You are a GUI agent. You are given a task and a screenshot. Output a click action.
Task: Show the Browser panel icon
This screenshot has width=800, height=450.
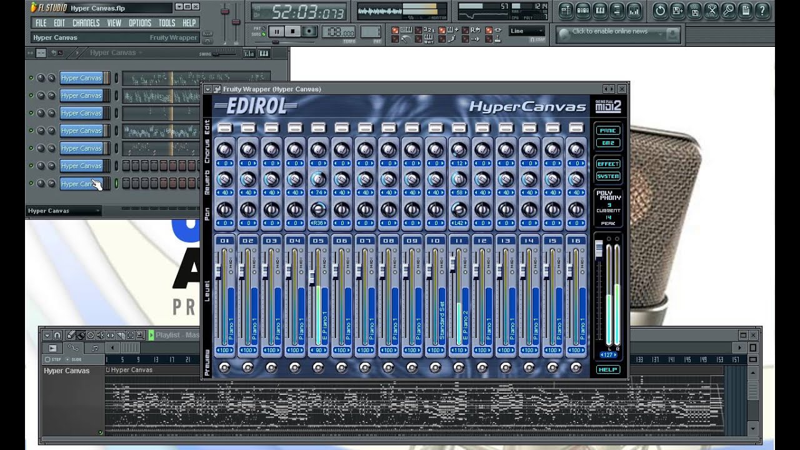click(x=617, y=10)
